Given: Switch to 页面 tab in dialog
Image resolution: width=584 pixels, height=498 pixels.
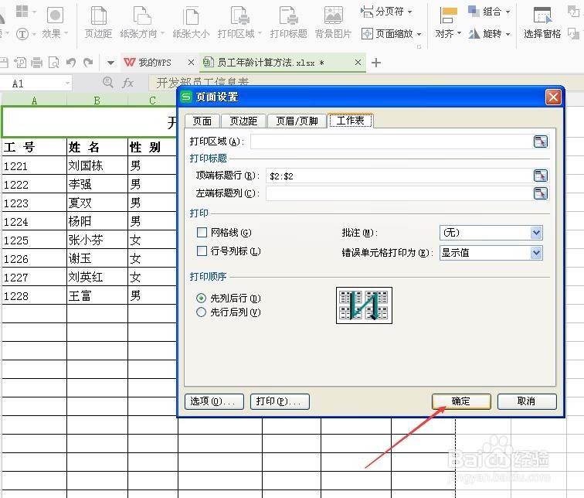Looking at the screenshot, I should (202, 121).
